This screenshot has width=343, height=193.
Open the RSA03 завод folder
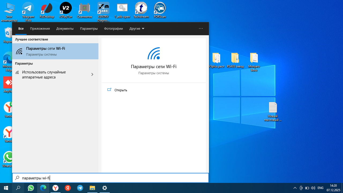235,60
